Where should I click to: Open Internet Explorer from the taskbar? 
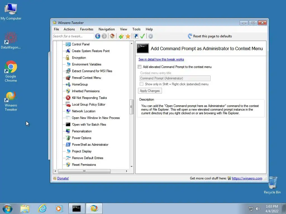point(42,208)
